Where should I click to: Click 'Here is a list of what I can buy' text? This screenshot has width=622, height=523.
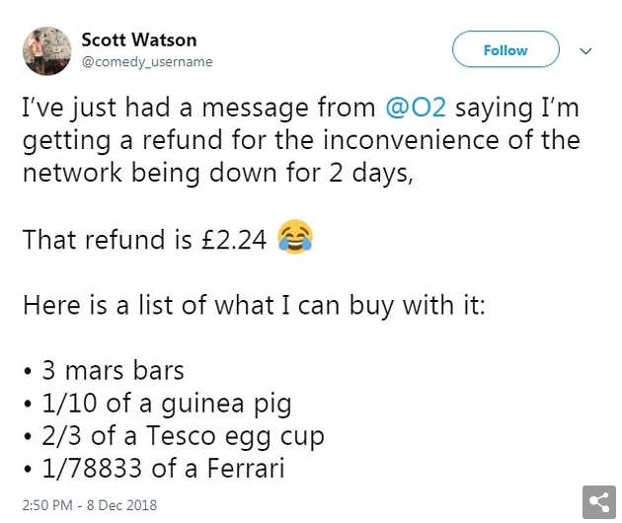click(255, 306)
